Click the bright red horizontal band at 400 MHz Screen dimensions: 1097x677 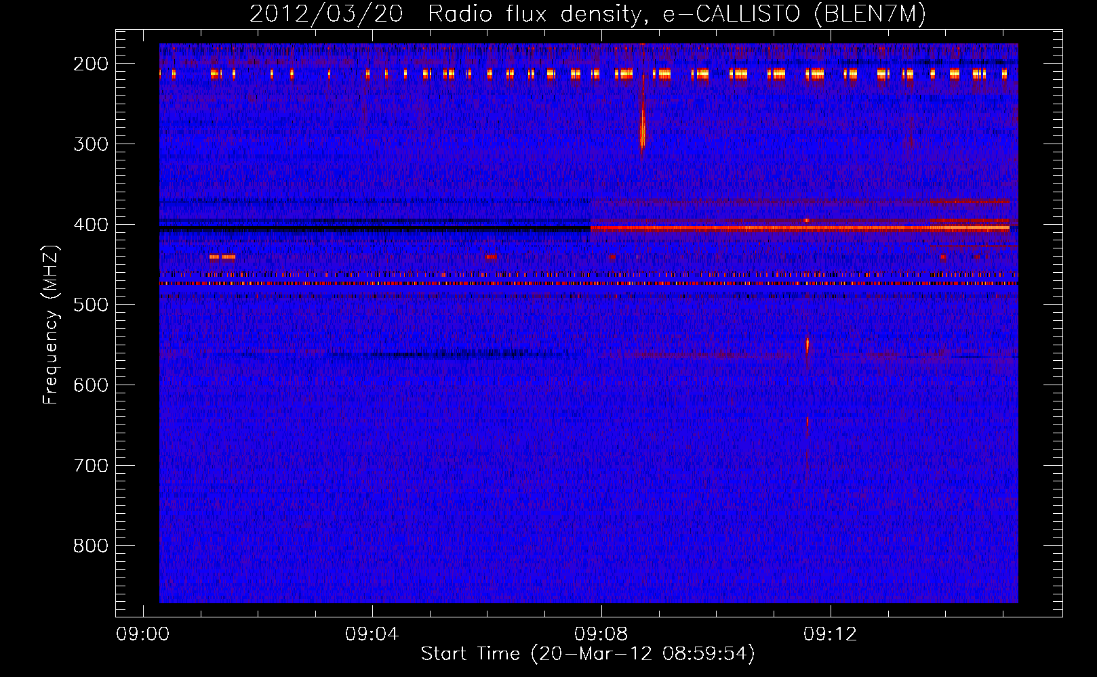[800, 229]
